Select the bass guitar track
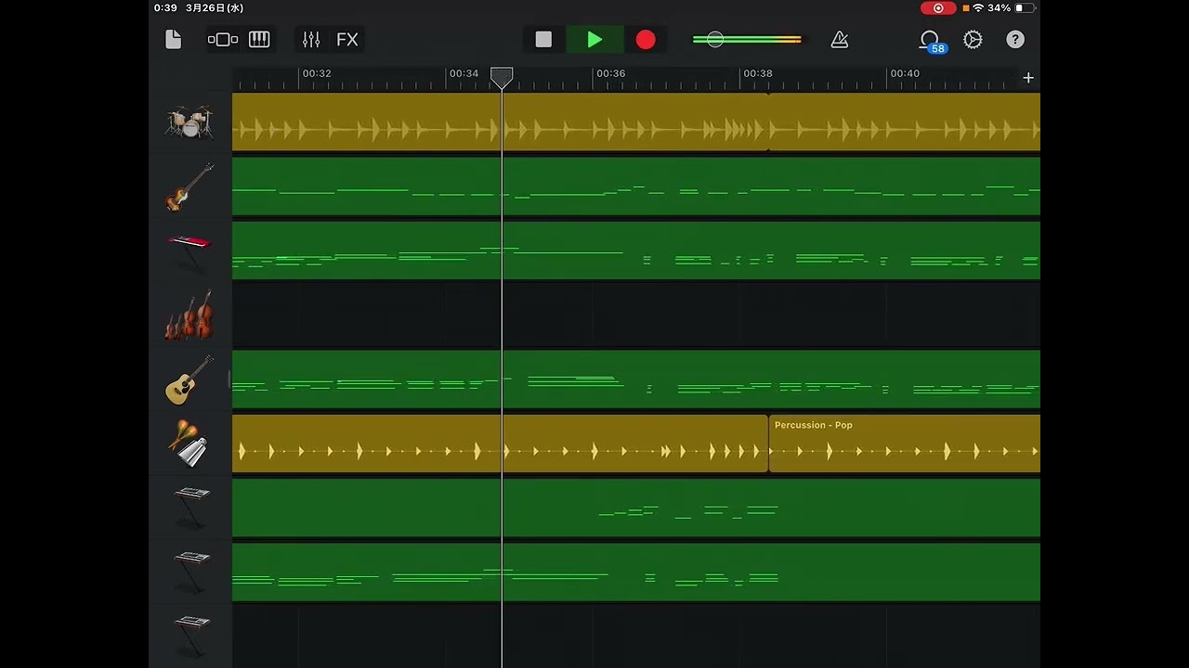The height and width of the screenshot is (668, 1189). tap(190, 186)
